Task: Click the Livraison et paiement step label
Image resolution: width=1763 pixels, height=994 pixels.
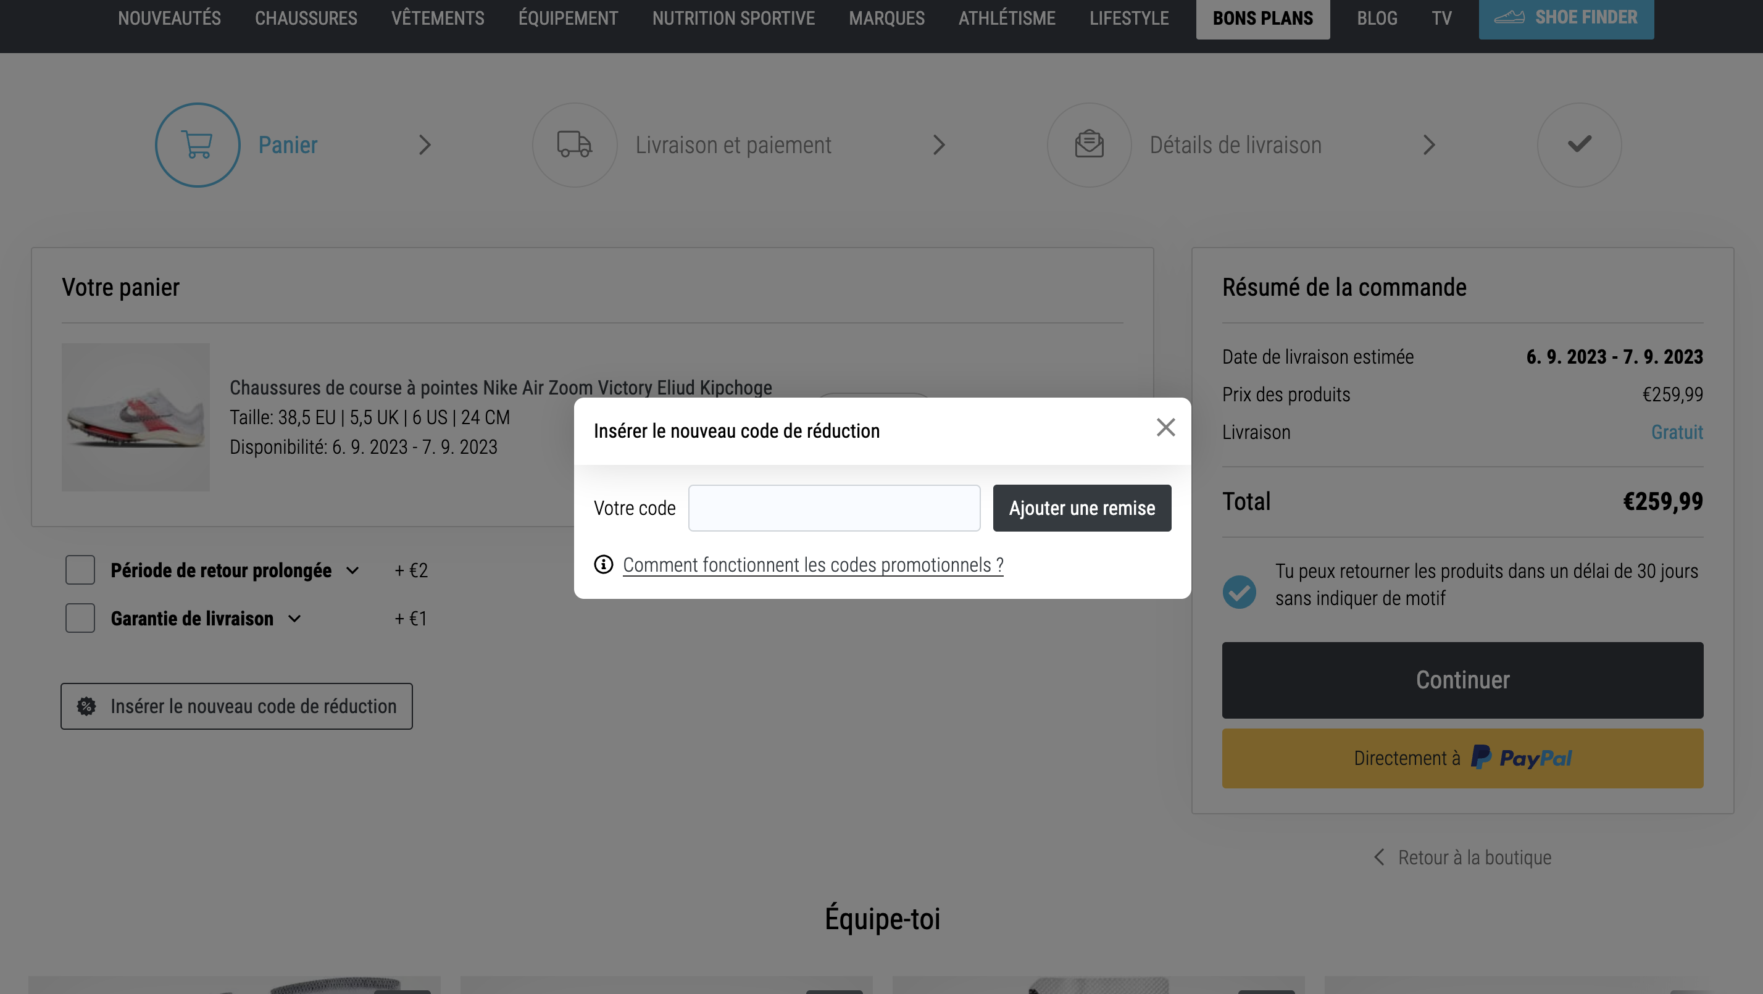Action: 733,144
